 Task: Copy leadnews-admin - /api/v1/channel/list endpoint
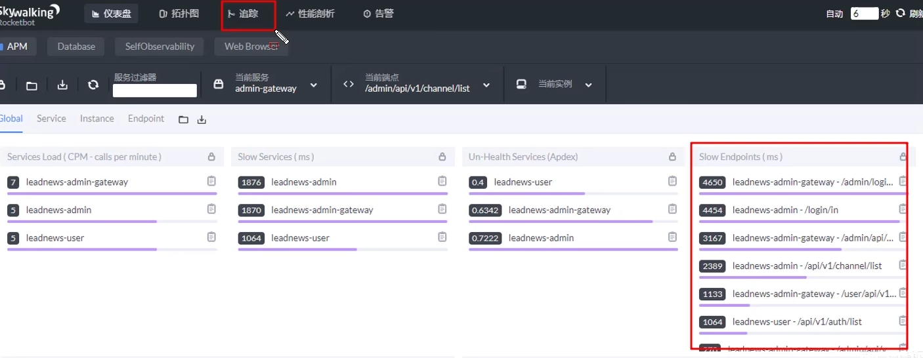[903, 265]
